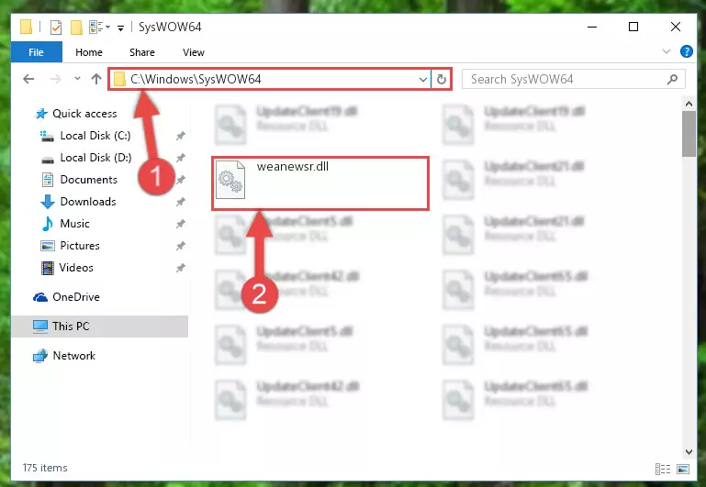Screen dimensions: 706x487
Task: Select the weanewsr.dll file name
Action: (x=292, y=166)
